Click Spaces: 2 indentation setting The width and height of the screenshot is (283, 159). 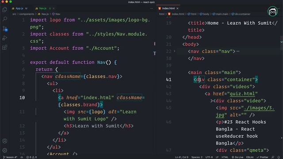point(197,157)
